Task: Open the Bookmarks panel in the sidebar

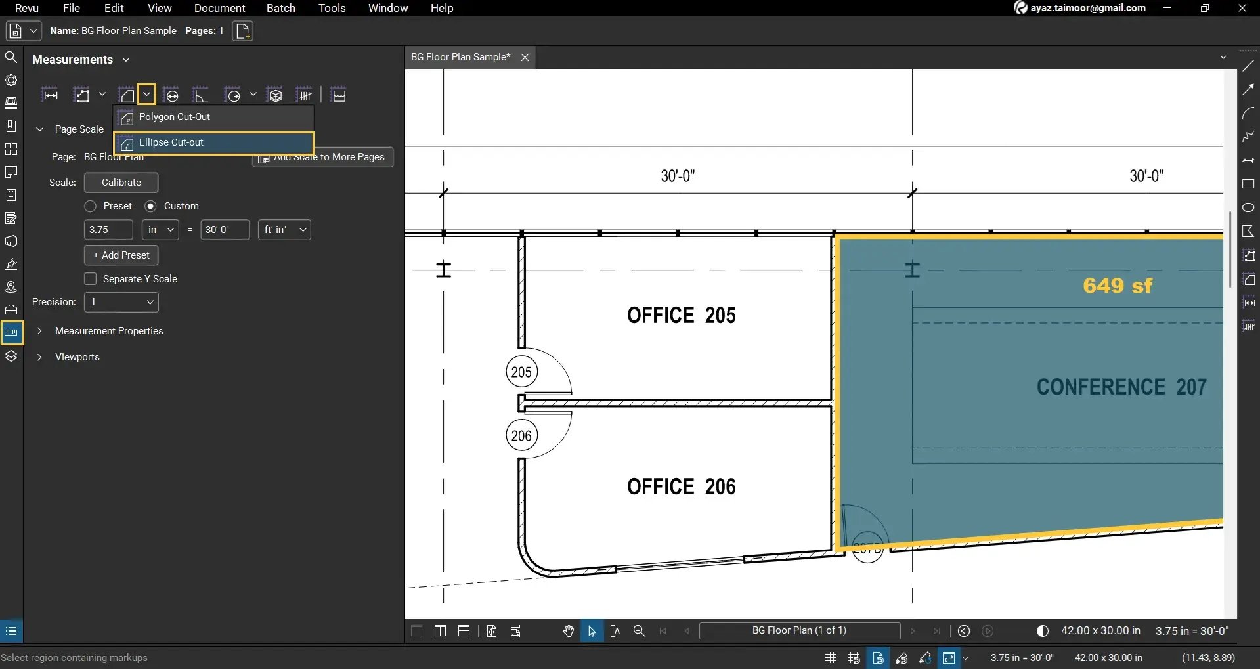Action: (x=11, y=126)
